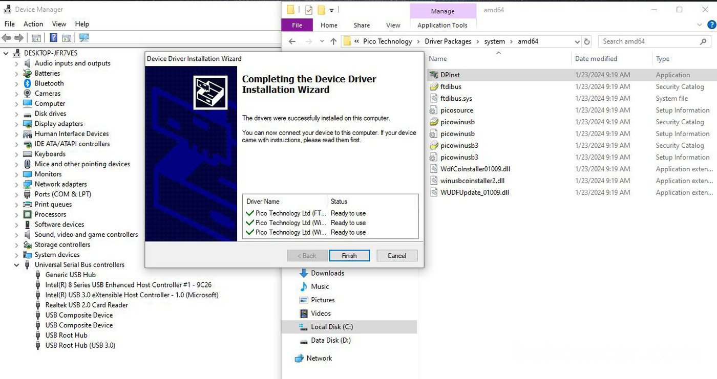Click Cancel in the driver wizard
This screenshot has width=717, height=379.
click(397, 256)
